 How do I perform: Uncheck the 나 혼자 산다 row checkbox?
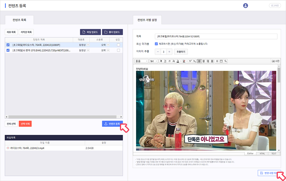pyautogui.click(x=8, y=50)
